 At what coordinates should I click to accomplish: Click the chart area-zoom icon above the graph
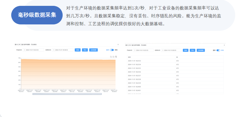(x=111, y=57)
